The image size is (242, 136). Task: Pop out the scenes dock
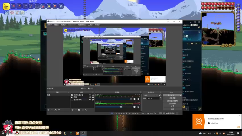point(69,92)
